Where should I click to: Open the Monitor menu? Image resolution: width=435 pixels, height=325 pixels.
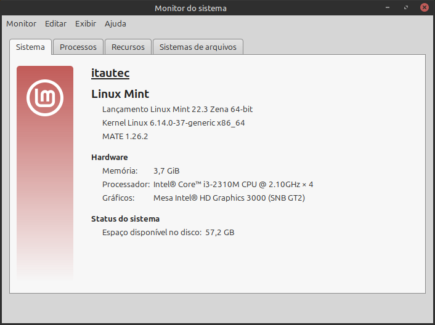click(x=22, y=23)
